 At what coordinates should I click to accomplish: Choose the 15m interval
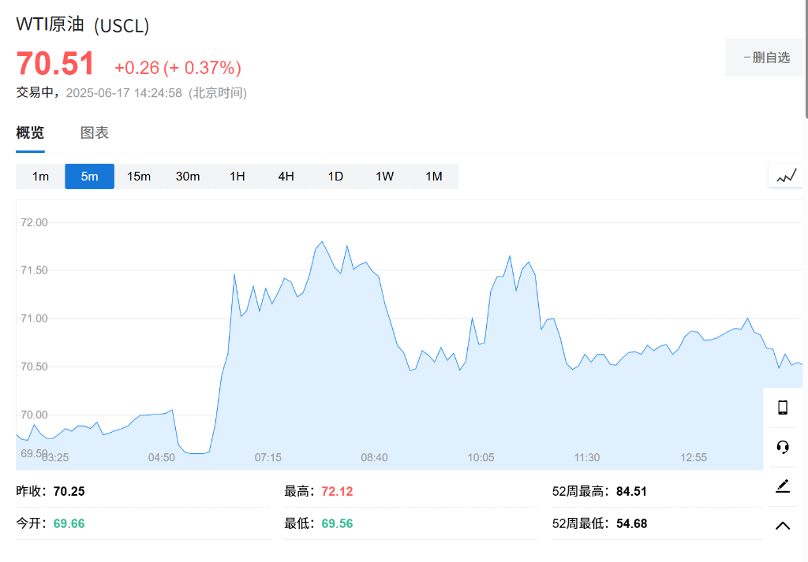point(139,177)
